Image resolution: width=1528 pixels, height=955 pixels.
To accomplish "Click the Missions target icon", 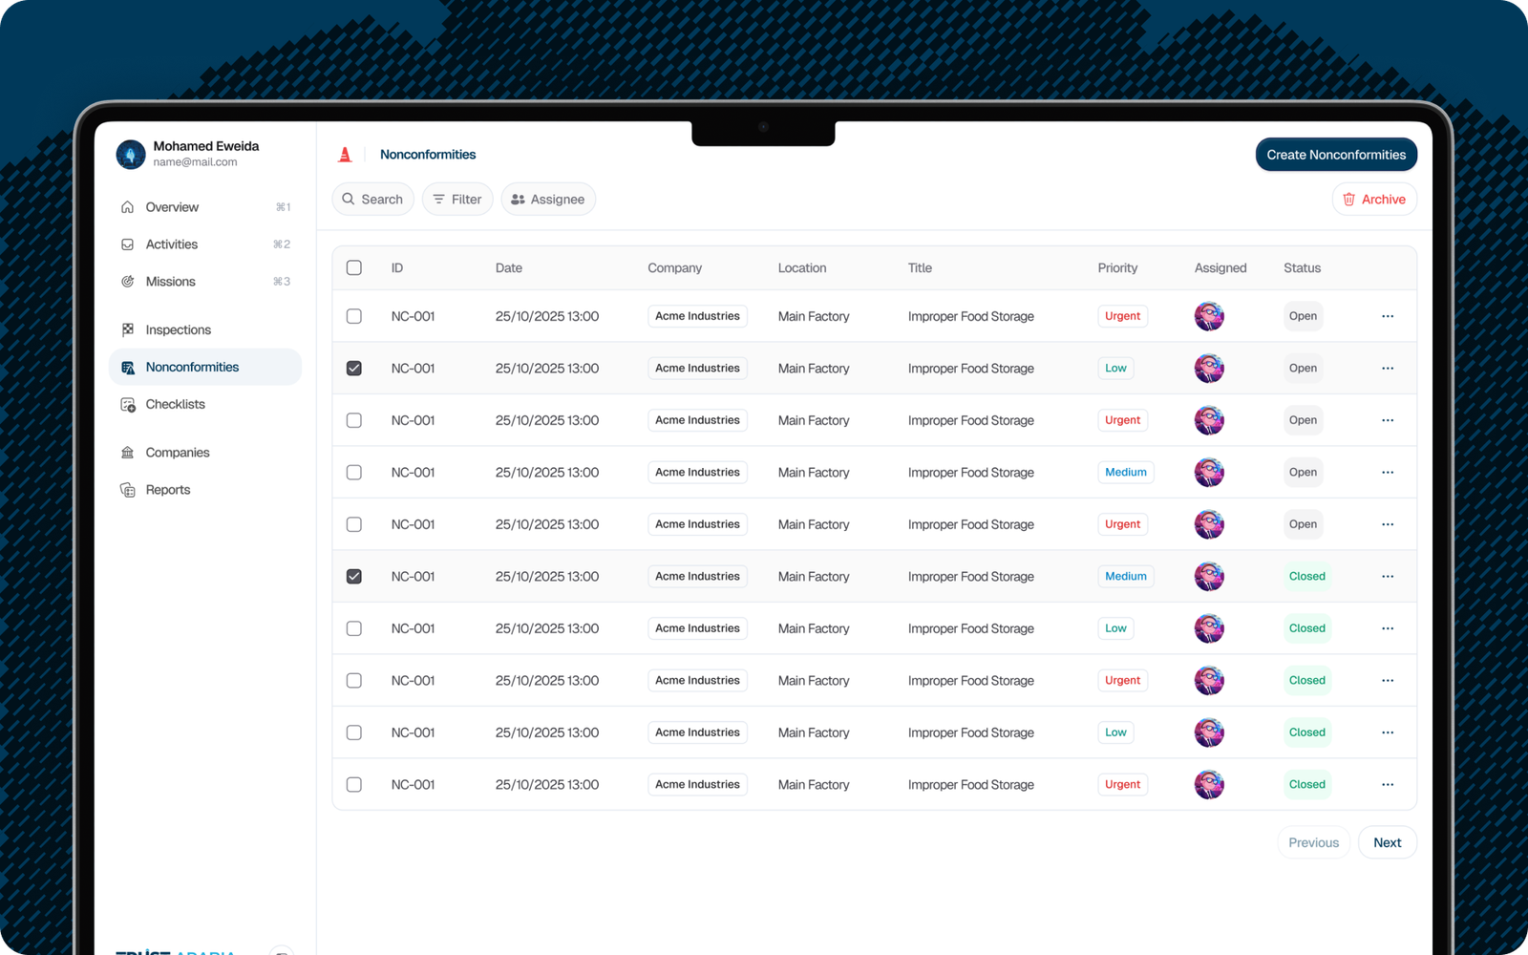I will (127, 282).
